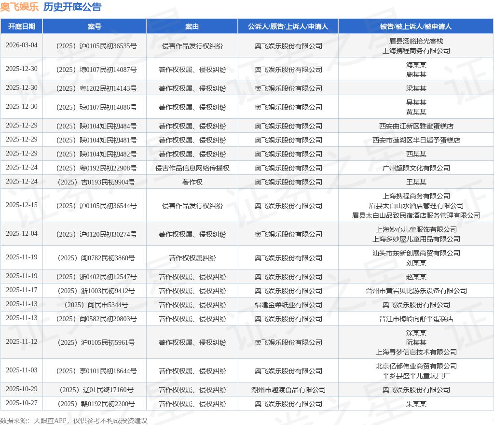Click defendant 台州市黄岩贝比游乐设备有限公司
Screen dimensions: 494x425
point(416,291)
